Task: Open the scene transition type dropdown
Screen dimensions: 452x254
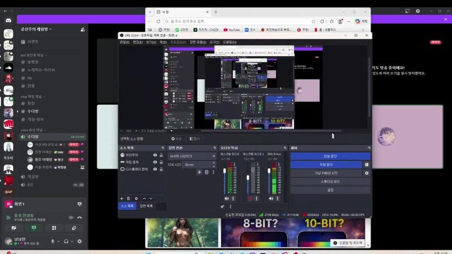Action: pyautogui.click(x=191, y=157)
